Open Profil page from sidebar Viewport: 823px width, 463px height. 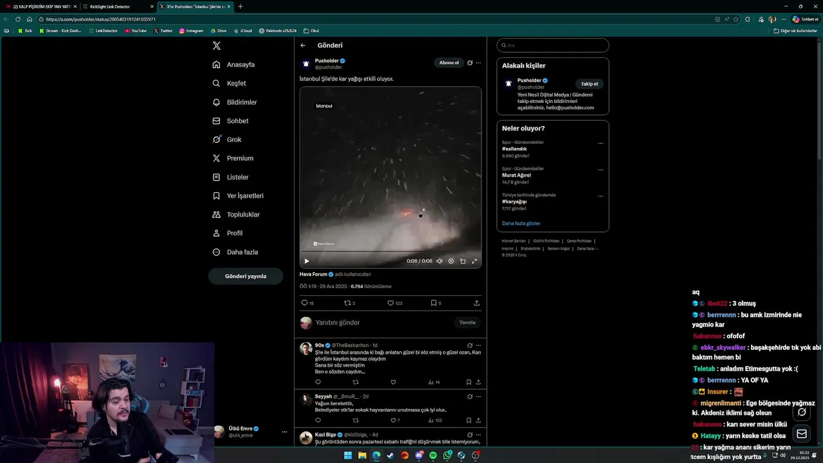click(228, 233)
